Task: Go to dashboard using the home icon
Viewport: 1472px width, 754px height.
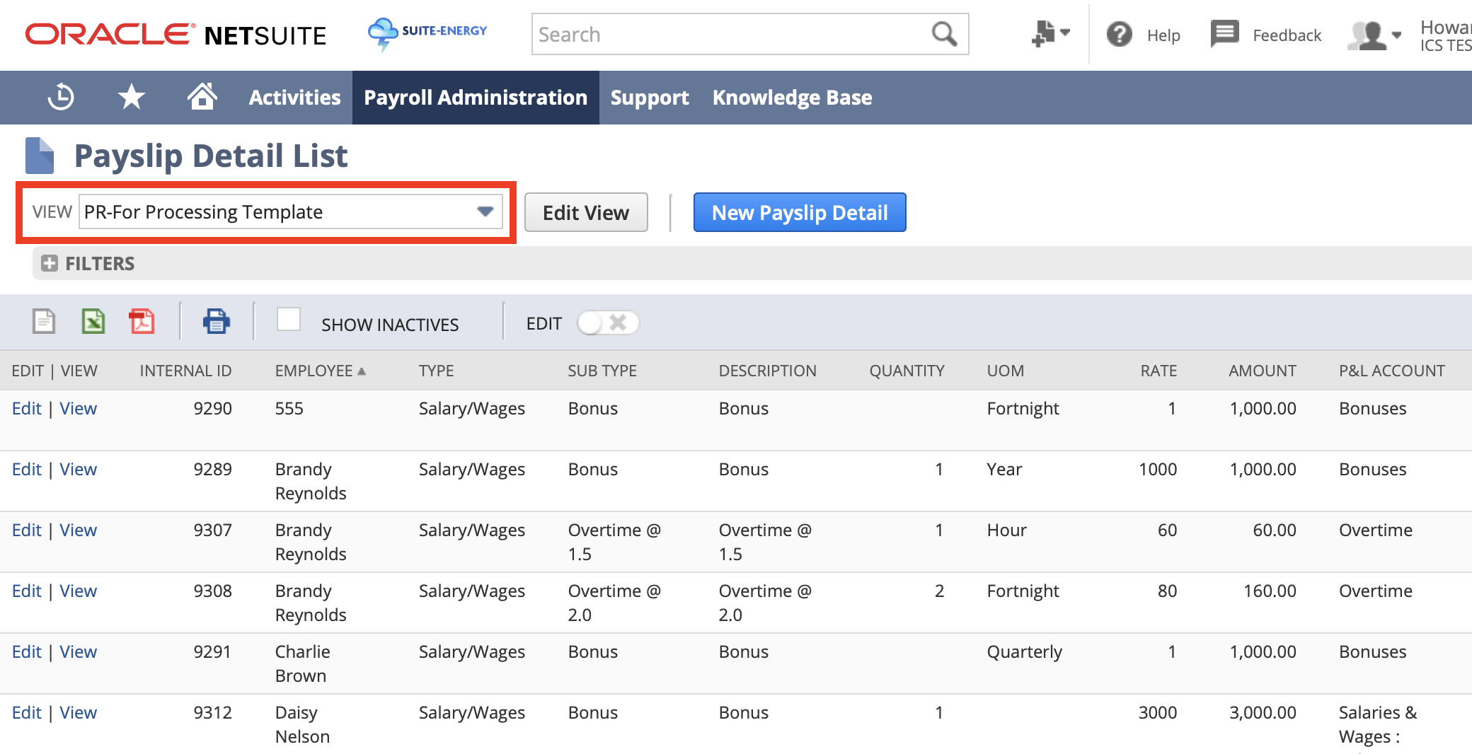Action: (x=202, y=97)
